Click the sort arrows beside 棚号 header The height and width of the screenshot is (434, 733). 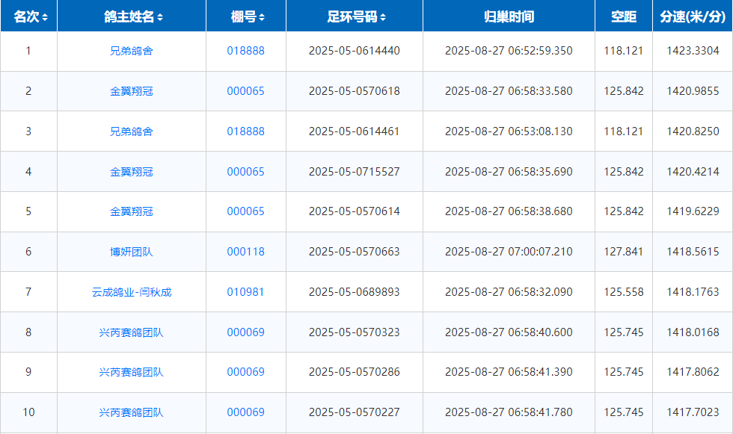tap(261, 17)
